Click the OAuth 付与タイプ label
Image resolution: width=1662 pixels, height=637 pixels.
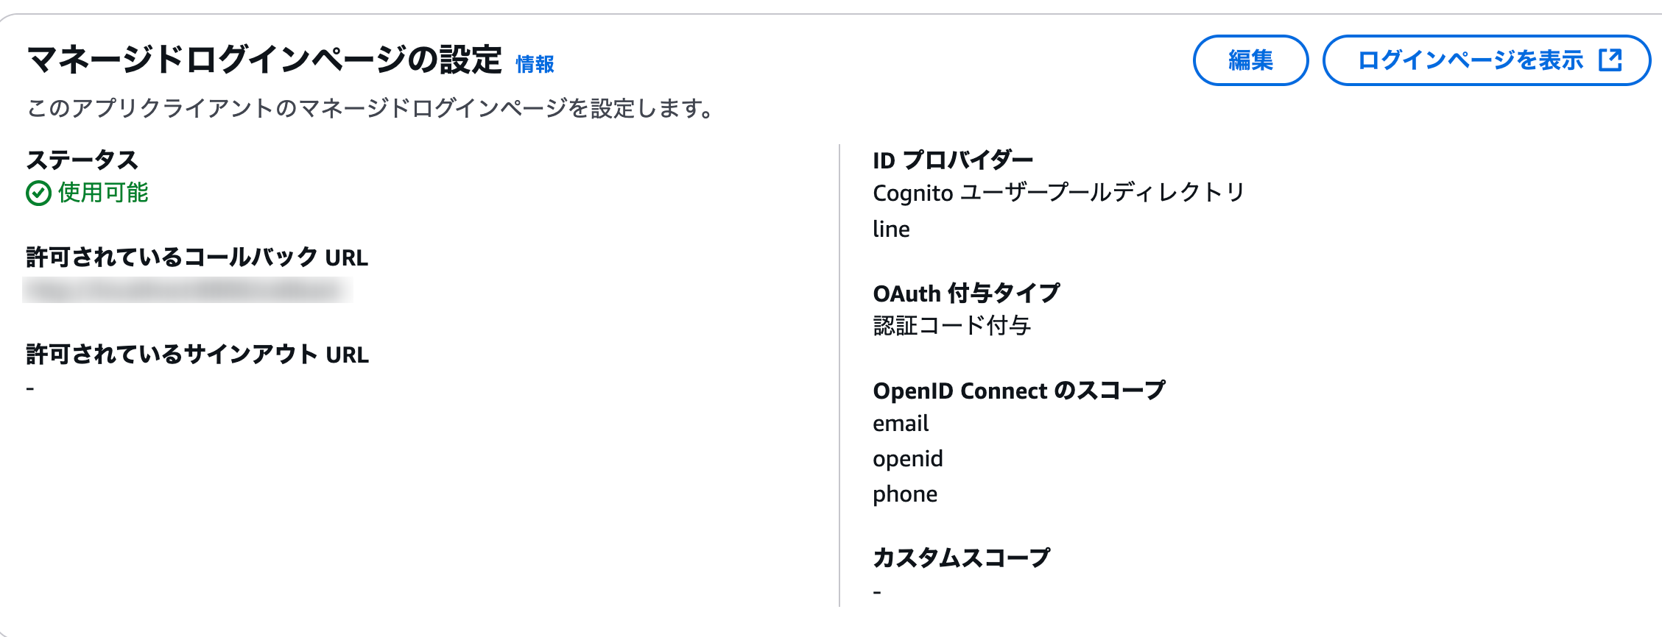click(x=966, y=293)
